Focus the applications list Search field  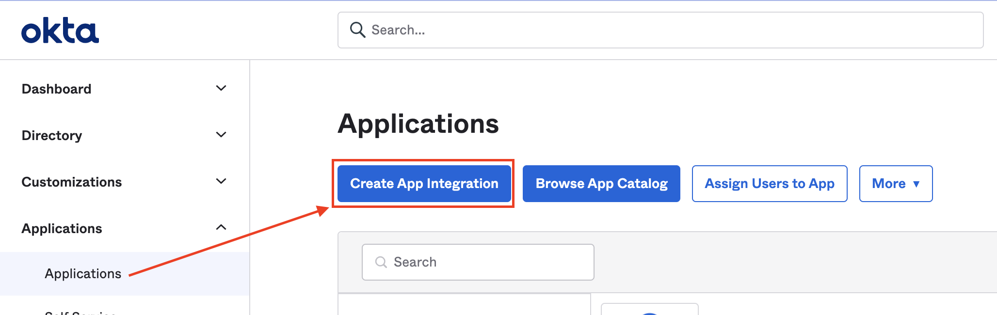[478, 262]
